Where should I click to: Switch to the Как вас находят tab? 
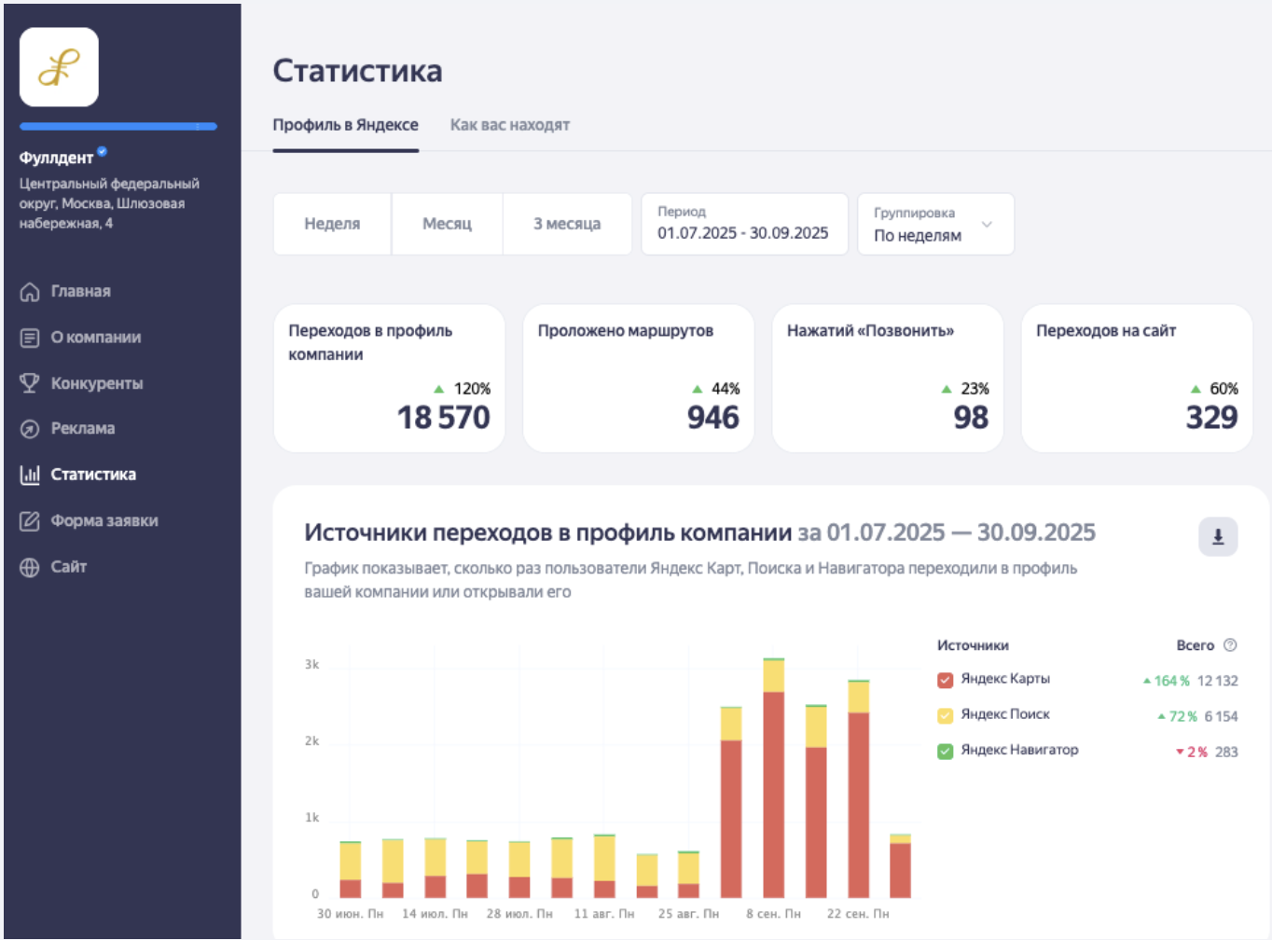click(x=510, y=125)
